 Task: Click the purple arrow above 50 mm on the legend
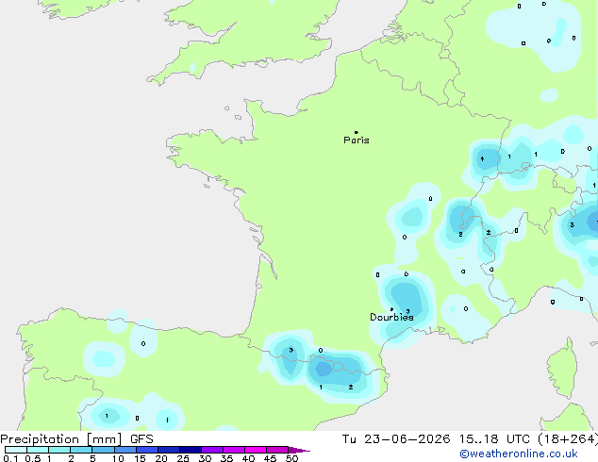tap(299, 450)
